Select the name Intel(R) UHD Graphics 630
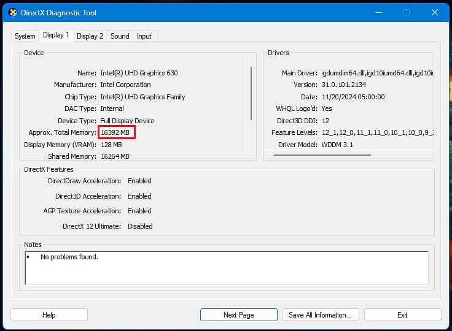The image size is (452, 331). coord(139,73)
